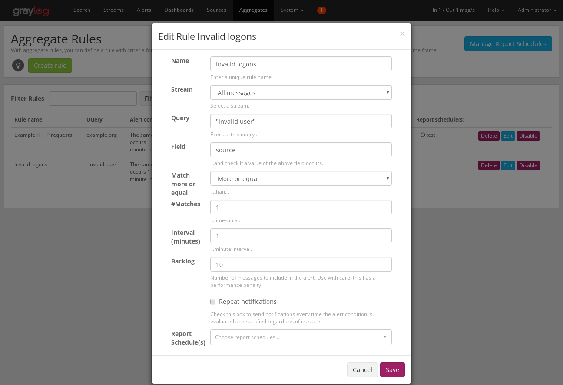Click the Invalid logons rule name cell

[x=31, y=165]
